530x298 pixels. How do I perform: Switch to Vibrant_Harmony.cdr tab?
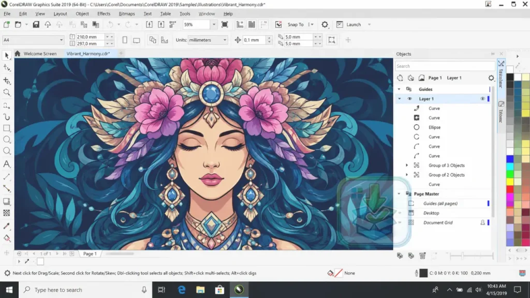coord(88,53)
